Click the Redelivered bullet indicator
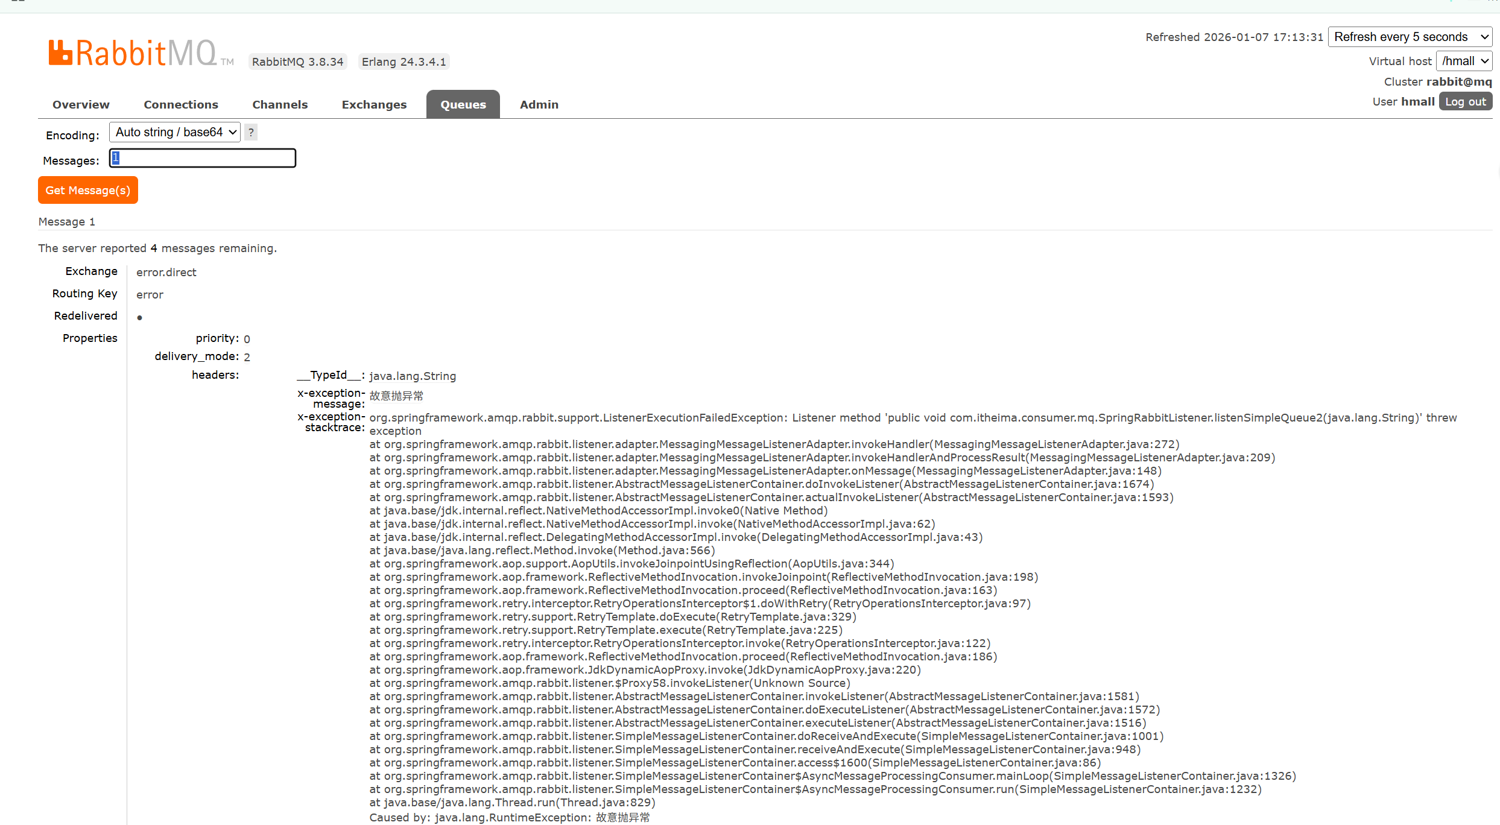This screenshot has width=1500, height=825. point(139,317)
